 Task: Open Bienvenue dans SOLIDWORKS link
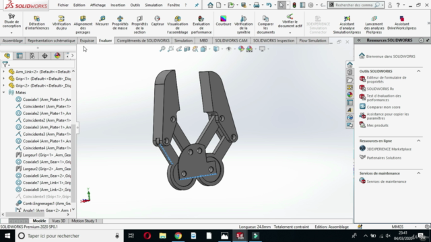[391, 56]
